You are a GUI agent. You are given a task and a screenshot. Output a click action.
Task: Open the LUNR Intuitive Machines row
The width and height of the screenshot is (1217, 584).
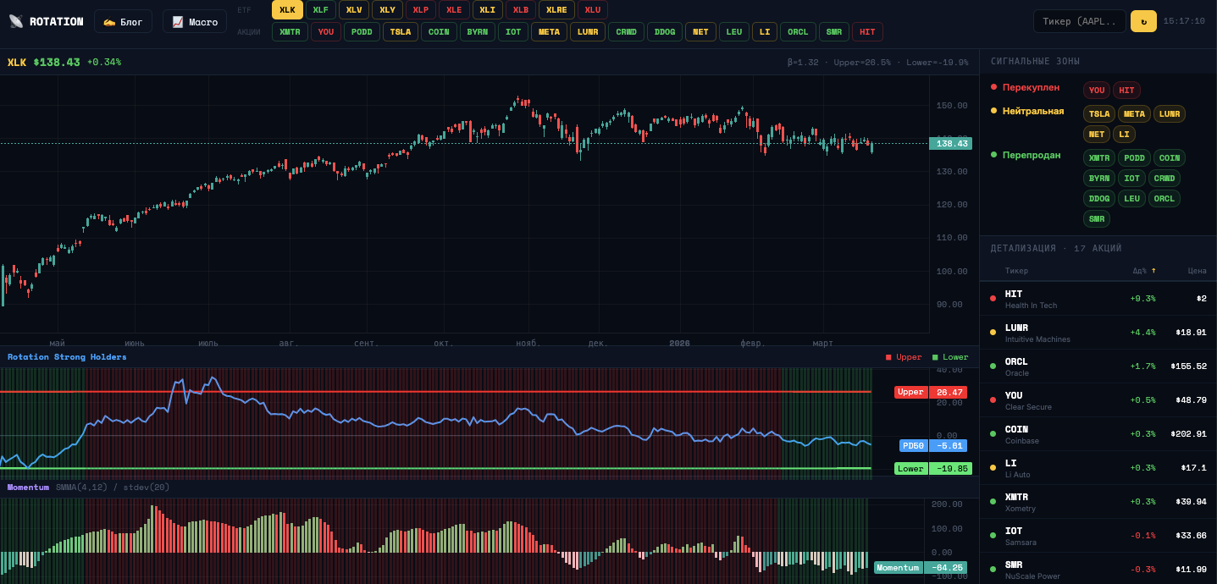pos(1098,333)
